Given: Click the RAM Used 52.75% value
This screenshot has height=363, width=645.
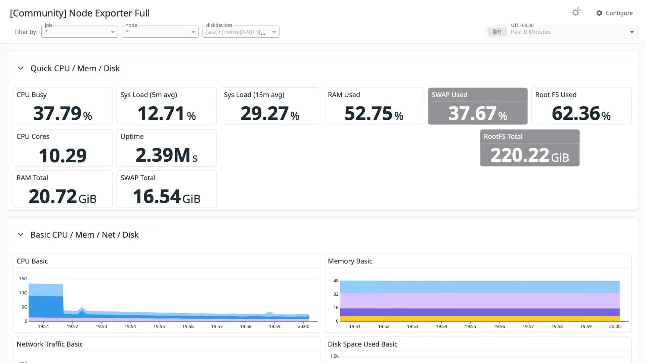Looking at the screenshot, I should click(x=374, y=113).
